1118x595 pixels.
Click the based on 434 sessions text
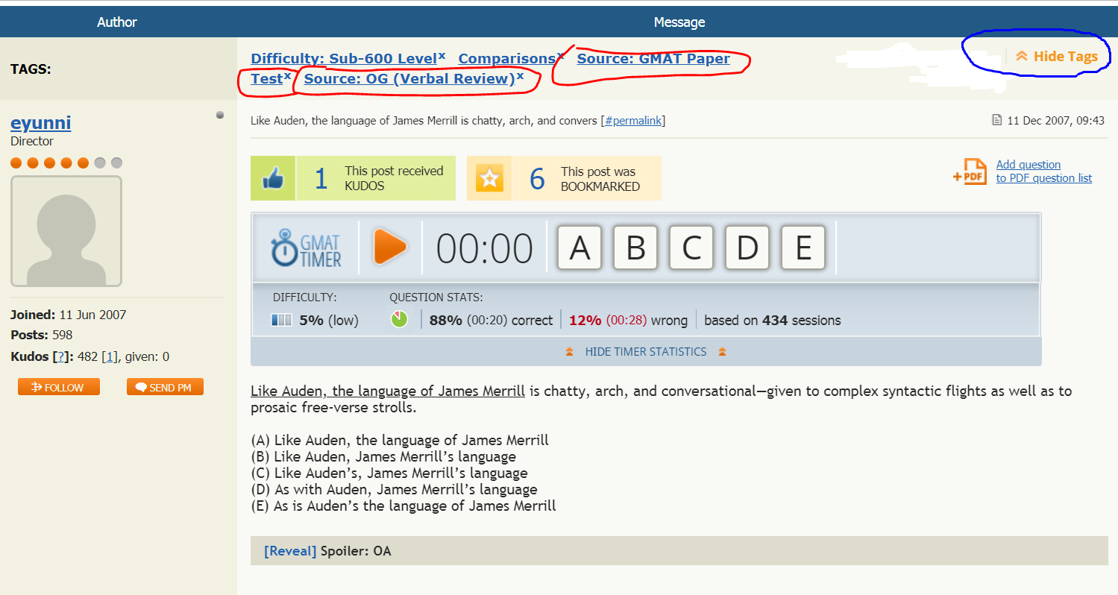coord(773,321)
